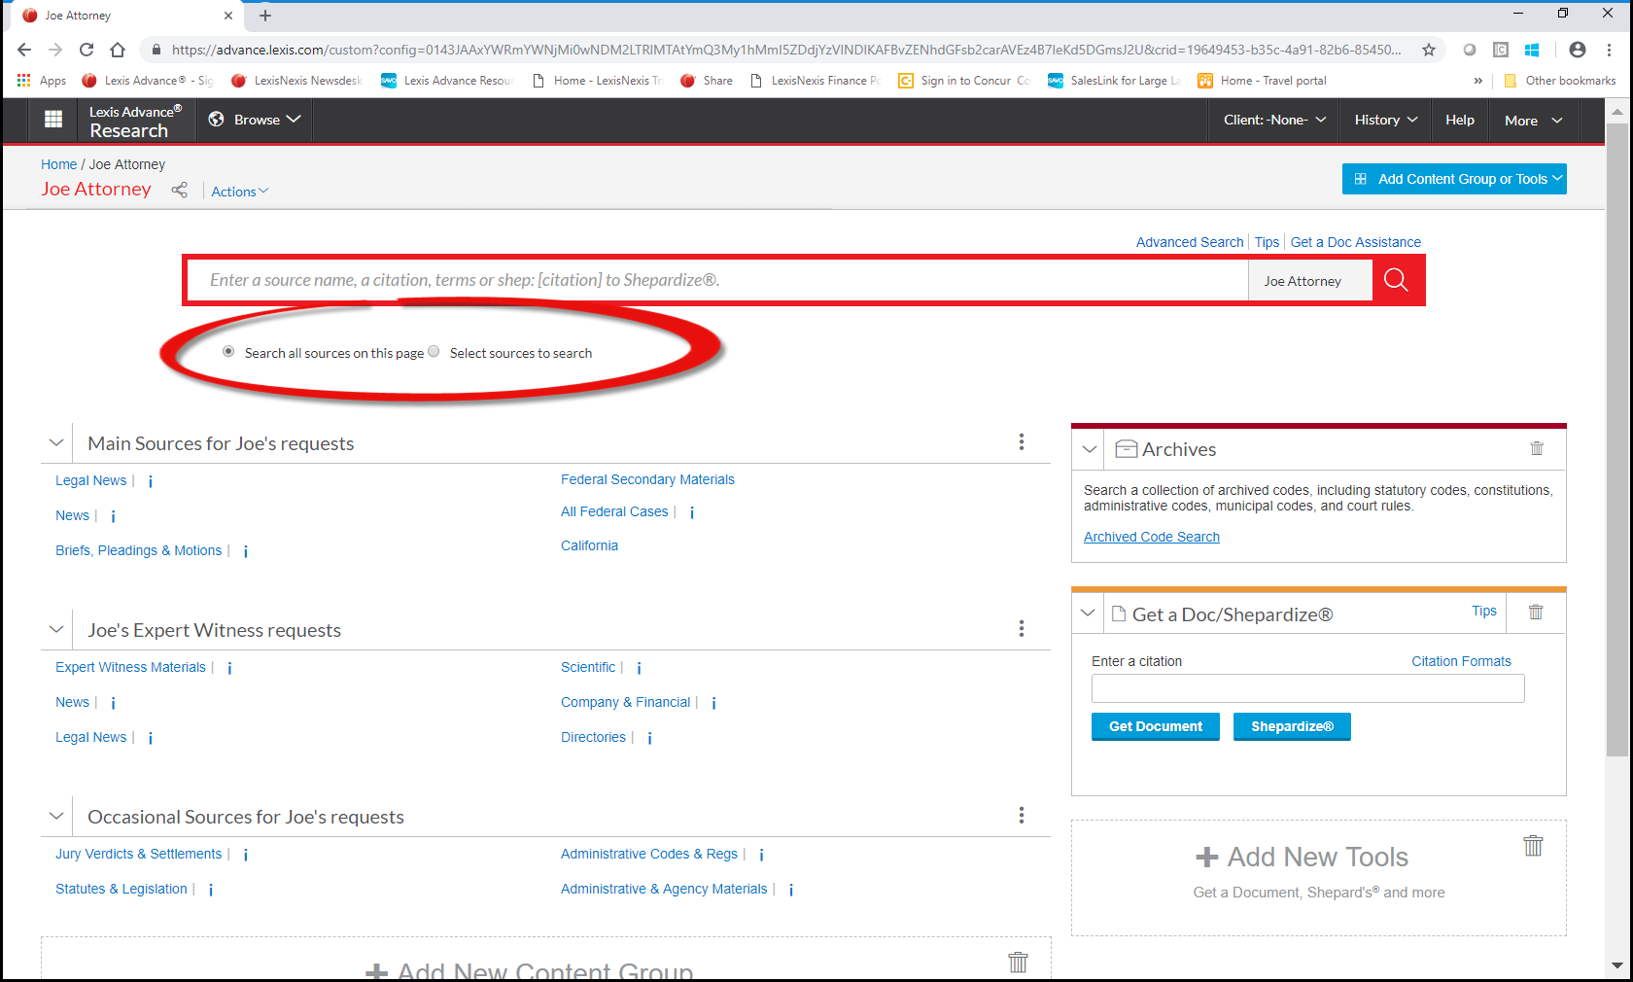The image size is (1633, 982).
Task: Bookmark this page with the star
Action: [x=1429, y=50]
